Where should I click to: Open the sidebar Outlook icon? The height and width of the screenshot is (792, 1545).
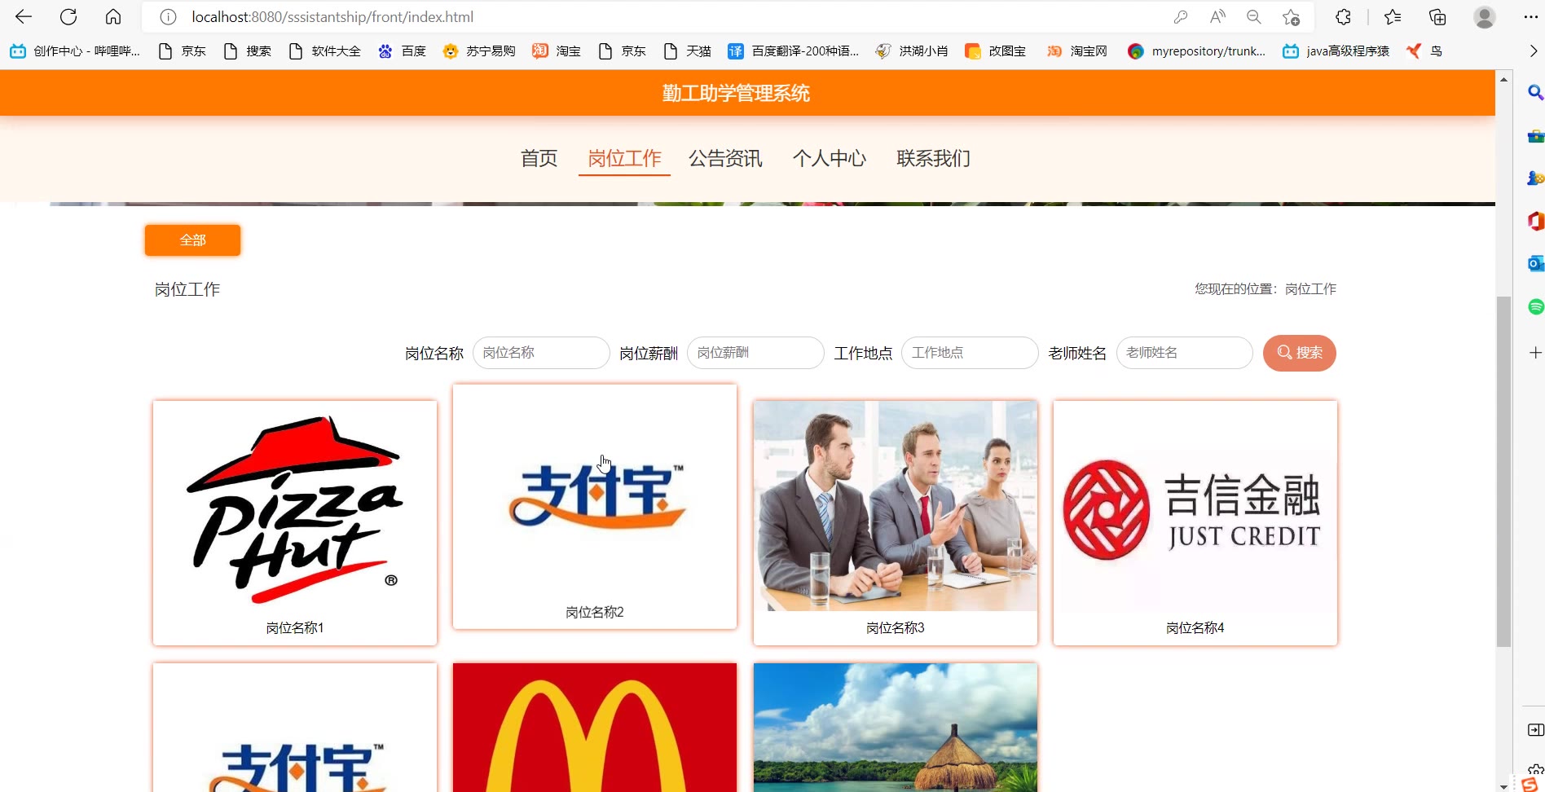(x=1535, y=263)
